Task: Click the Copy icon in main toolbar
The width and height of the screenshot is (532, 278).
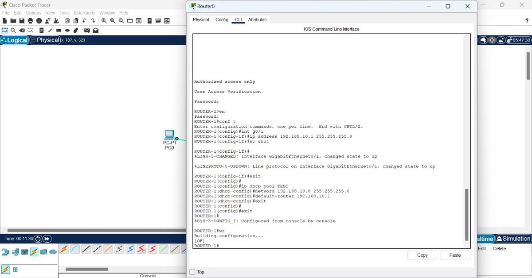Action: pos(67,21)
